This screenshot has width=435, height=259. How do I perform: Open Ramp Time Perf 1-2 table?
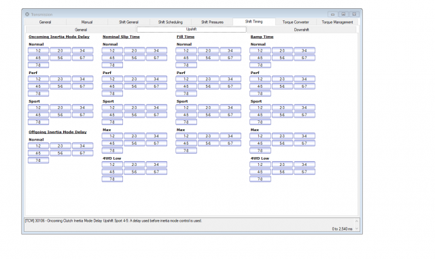tap(260, 79)
